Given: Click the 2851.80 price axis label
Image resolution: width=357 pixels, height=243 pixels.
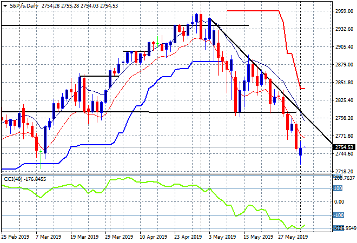Looking at the screenshot, I should coord(344,82).
